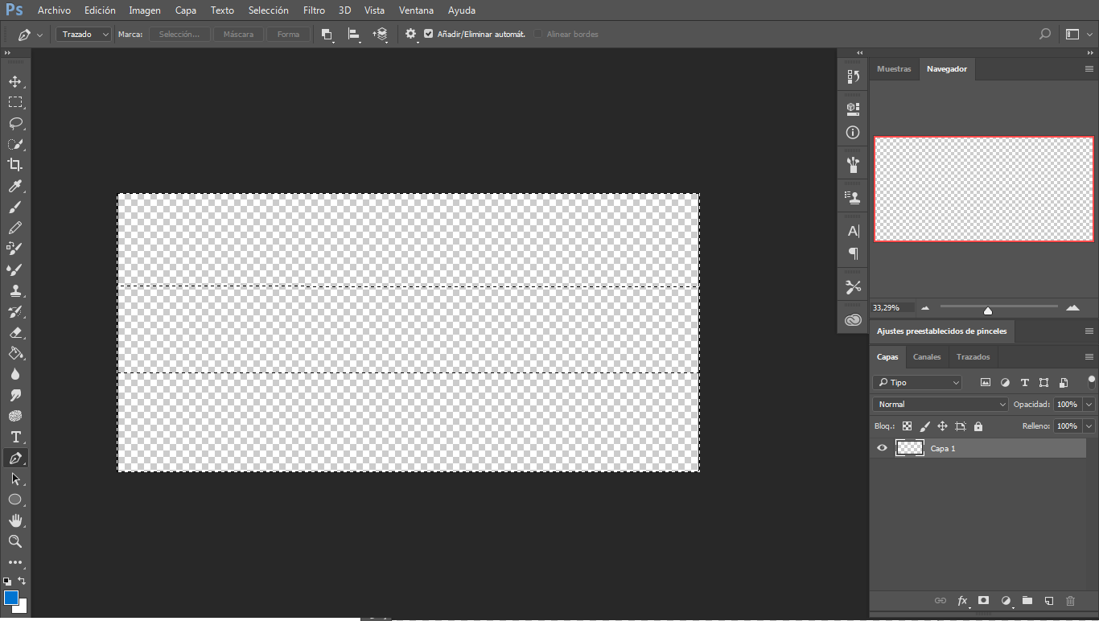Select the Eraser tool
1099x621 pixels.
click(14, 332)
